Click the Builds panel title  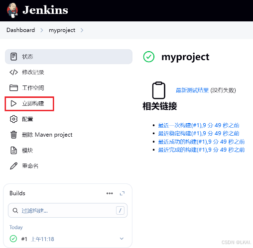click(x=17, y=193)
